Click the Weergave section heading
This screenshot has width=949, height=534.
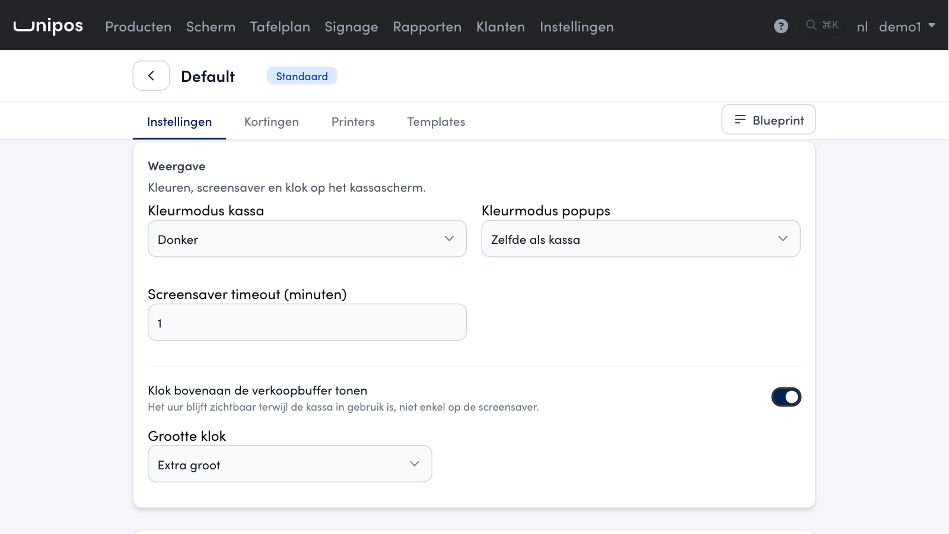177,166
